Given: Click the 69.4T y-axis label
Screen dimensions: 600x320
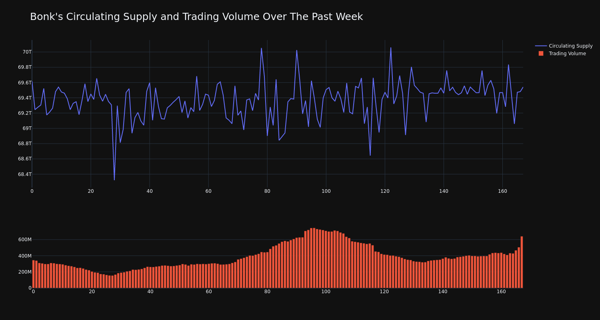Looking at the screenshot, I should (25, 98).
